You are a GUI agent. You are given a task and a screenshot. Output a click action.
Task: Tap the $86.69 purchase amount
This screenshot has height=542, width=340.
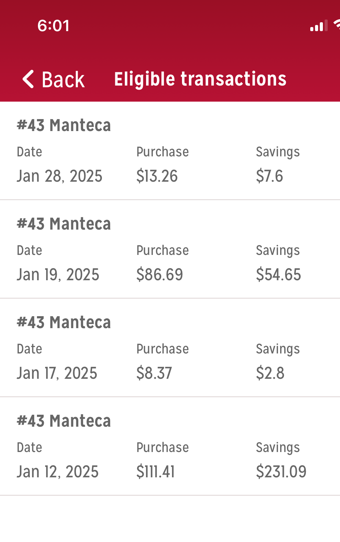(160, 275)
